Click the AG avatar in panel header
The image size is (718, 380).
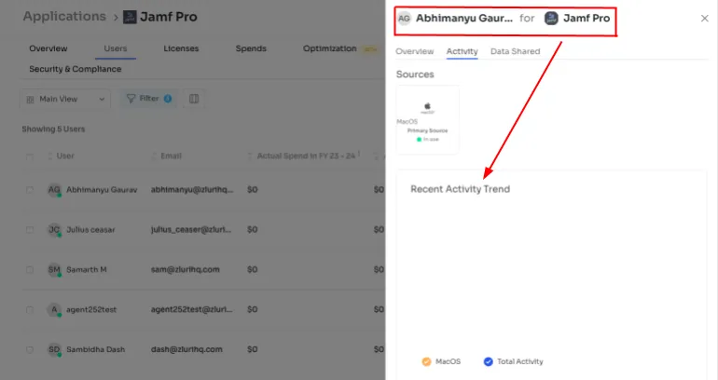[404, 19]
